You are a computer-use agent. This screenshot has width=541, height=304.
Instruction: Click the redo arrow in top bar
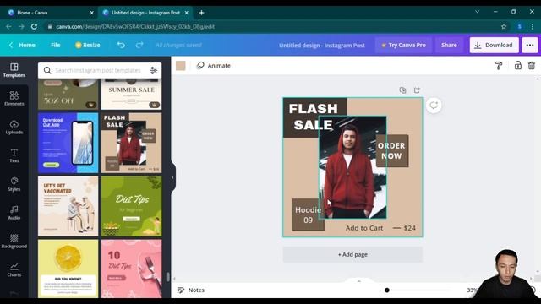click(x=139, y=45)
